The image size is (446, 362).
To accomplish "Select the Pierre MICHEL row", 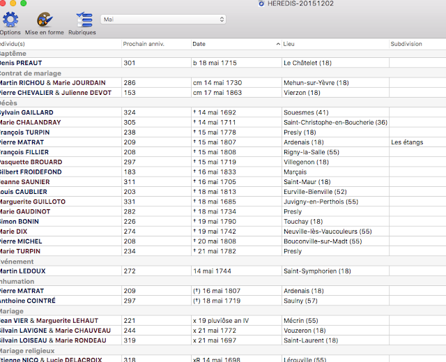I will (x=223, y=241).
